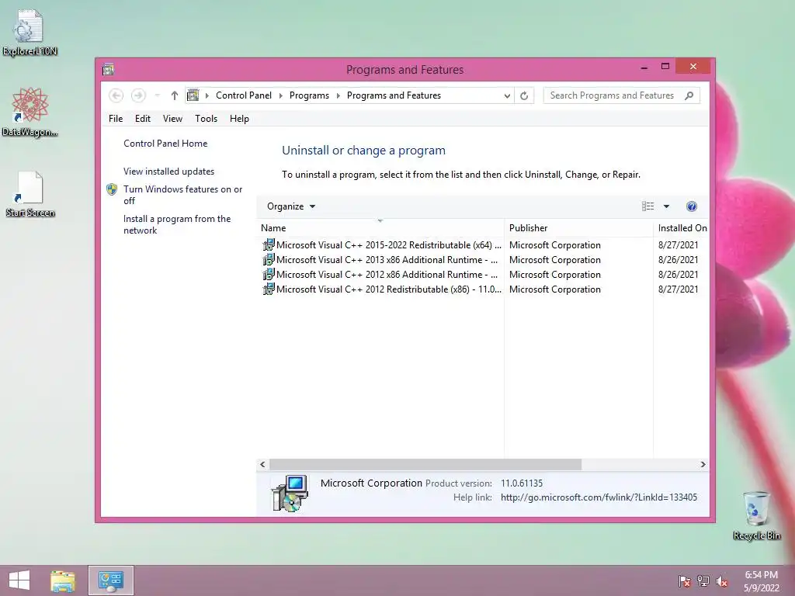Open the Recycle Bin on desktop
This screenshot has height=596, width=795.
click(756, 515)
